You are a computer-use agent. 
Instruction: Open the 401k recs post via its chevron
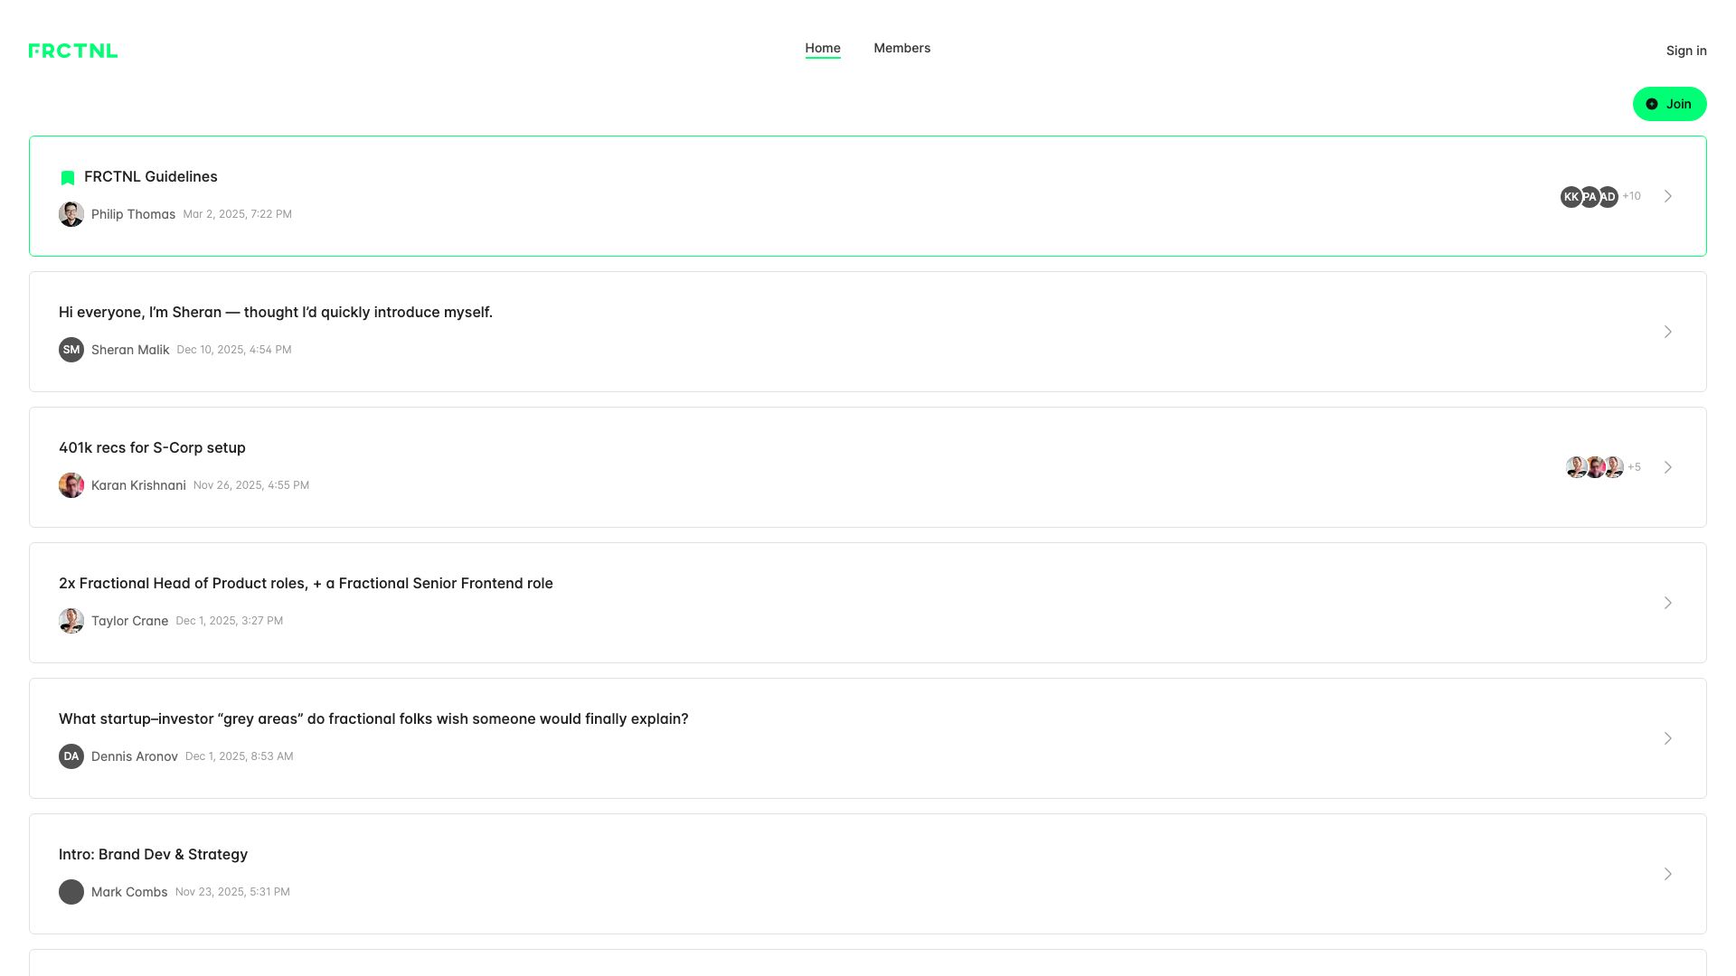coord(1668,467)
